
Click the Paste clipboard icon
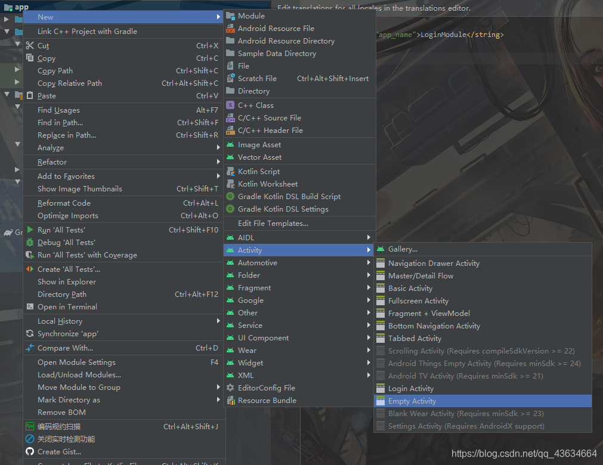click(x=30, y=96)
